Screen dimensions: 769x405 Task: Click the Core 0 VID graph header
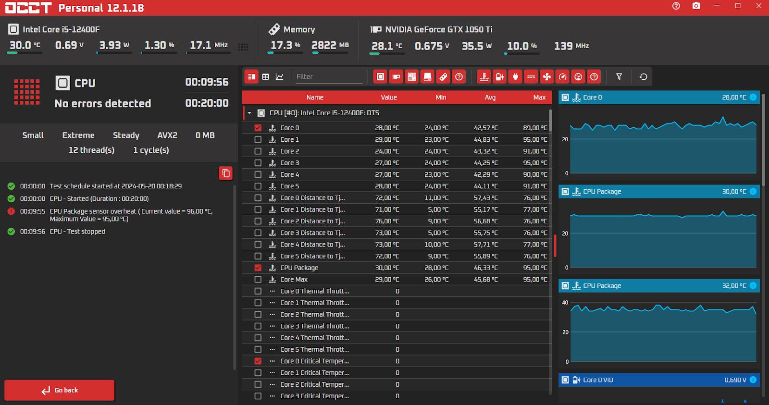[659, 380]
